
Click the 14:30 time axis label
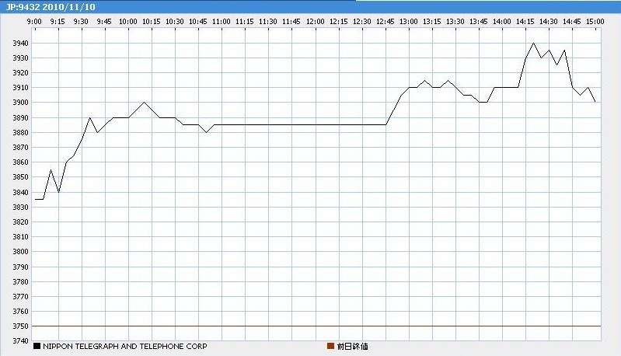coord(549,22)
